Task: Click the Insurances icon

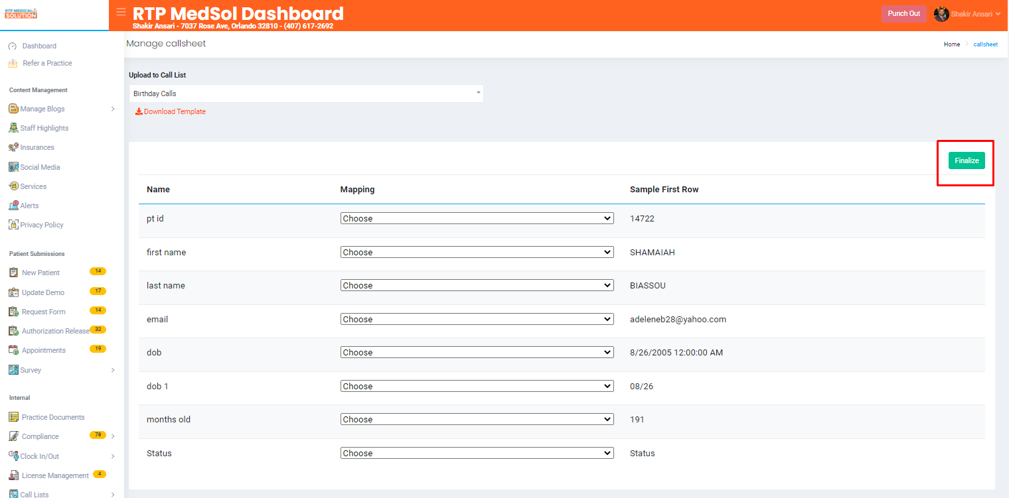Action: pos(13,147)
